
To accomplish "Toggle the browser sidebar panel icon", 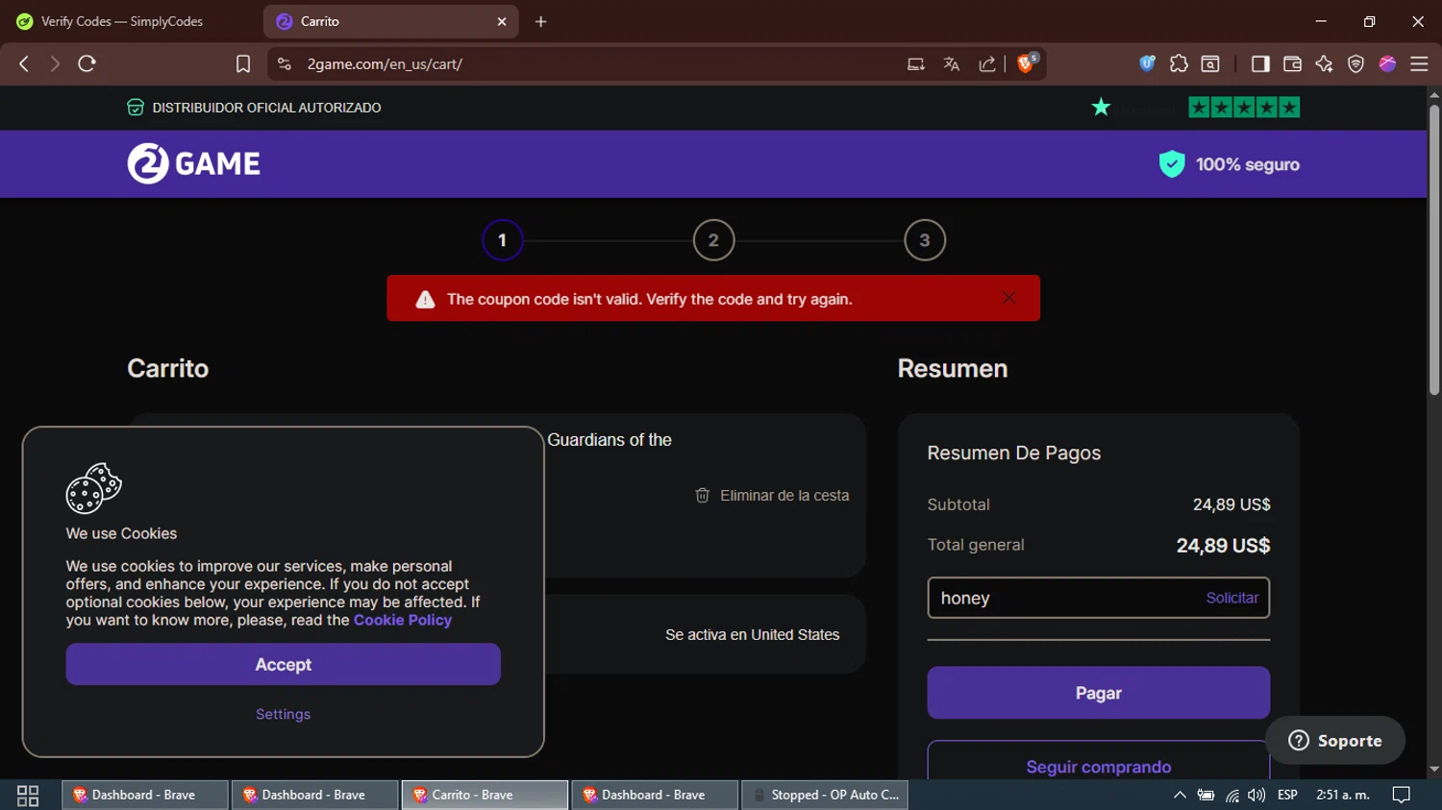I will (1260, 63).
